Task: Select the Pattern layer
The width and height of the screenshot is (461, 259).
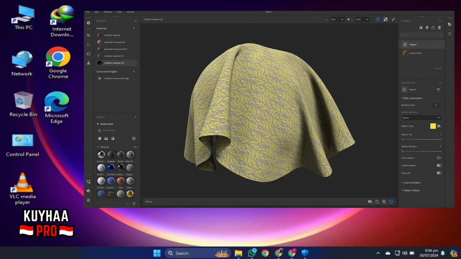Action: coord(421,45)
